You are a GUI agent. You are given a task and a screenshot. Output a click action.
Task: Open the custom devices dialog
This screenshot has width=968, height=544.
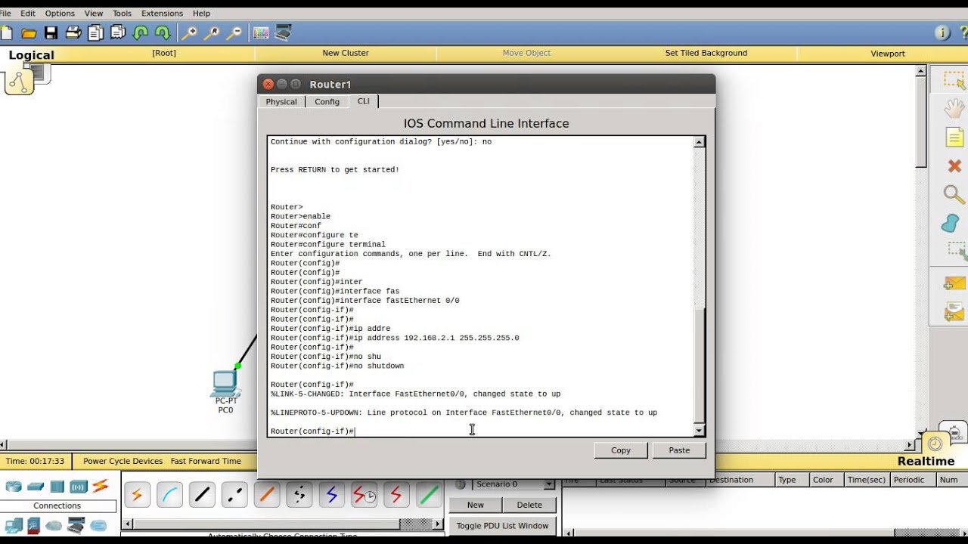coord(283,32)
